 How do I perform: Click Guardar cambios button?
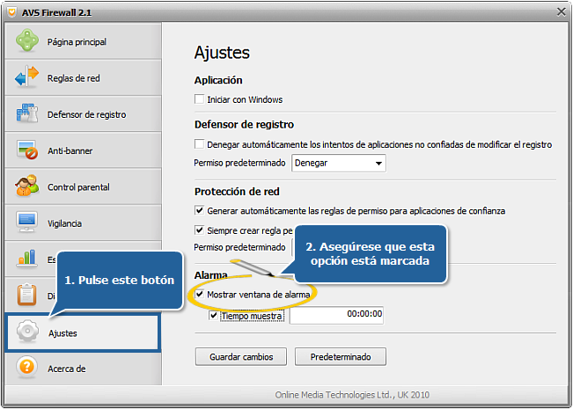click(x=241, y=356)
